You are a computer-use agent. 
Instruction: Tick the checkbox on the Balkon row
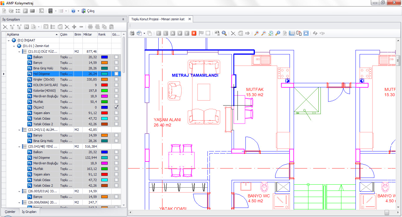coord(117,57)
